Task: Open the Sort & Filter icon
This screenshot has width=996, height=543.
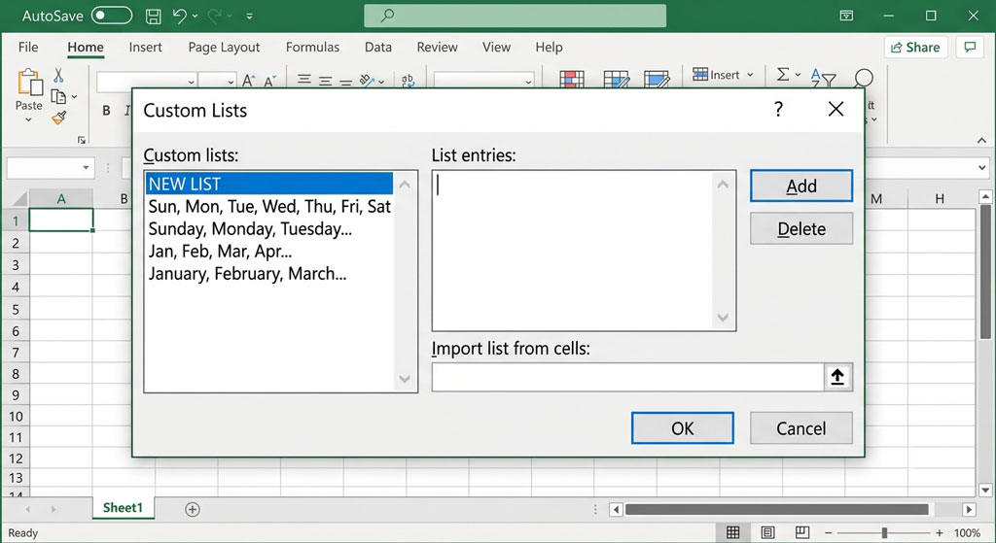Action: [823, 78]
